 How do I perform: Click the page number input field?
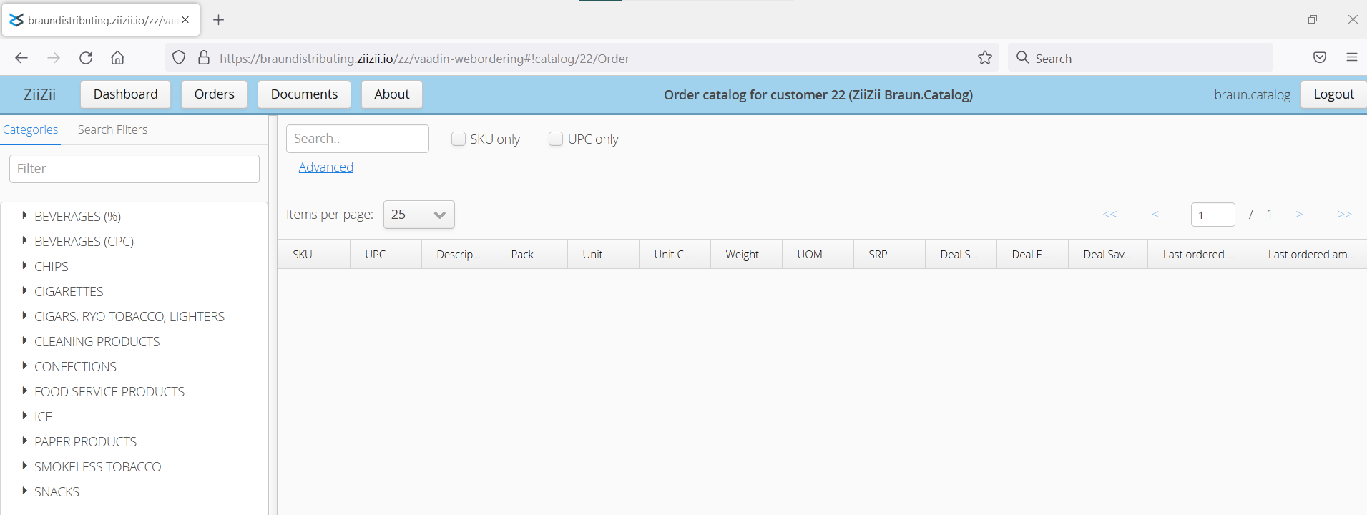tap(1212, 215)
